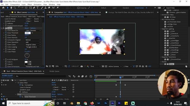
Task: Toggle stopwatch for Softness property
Action: (6, 24)
